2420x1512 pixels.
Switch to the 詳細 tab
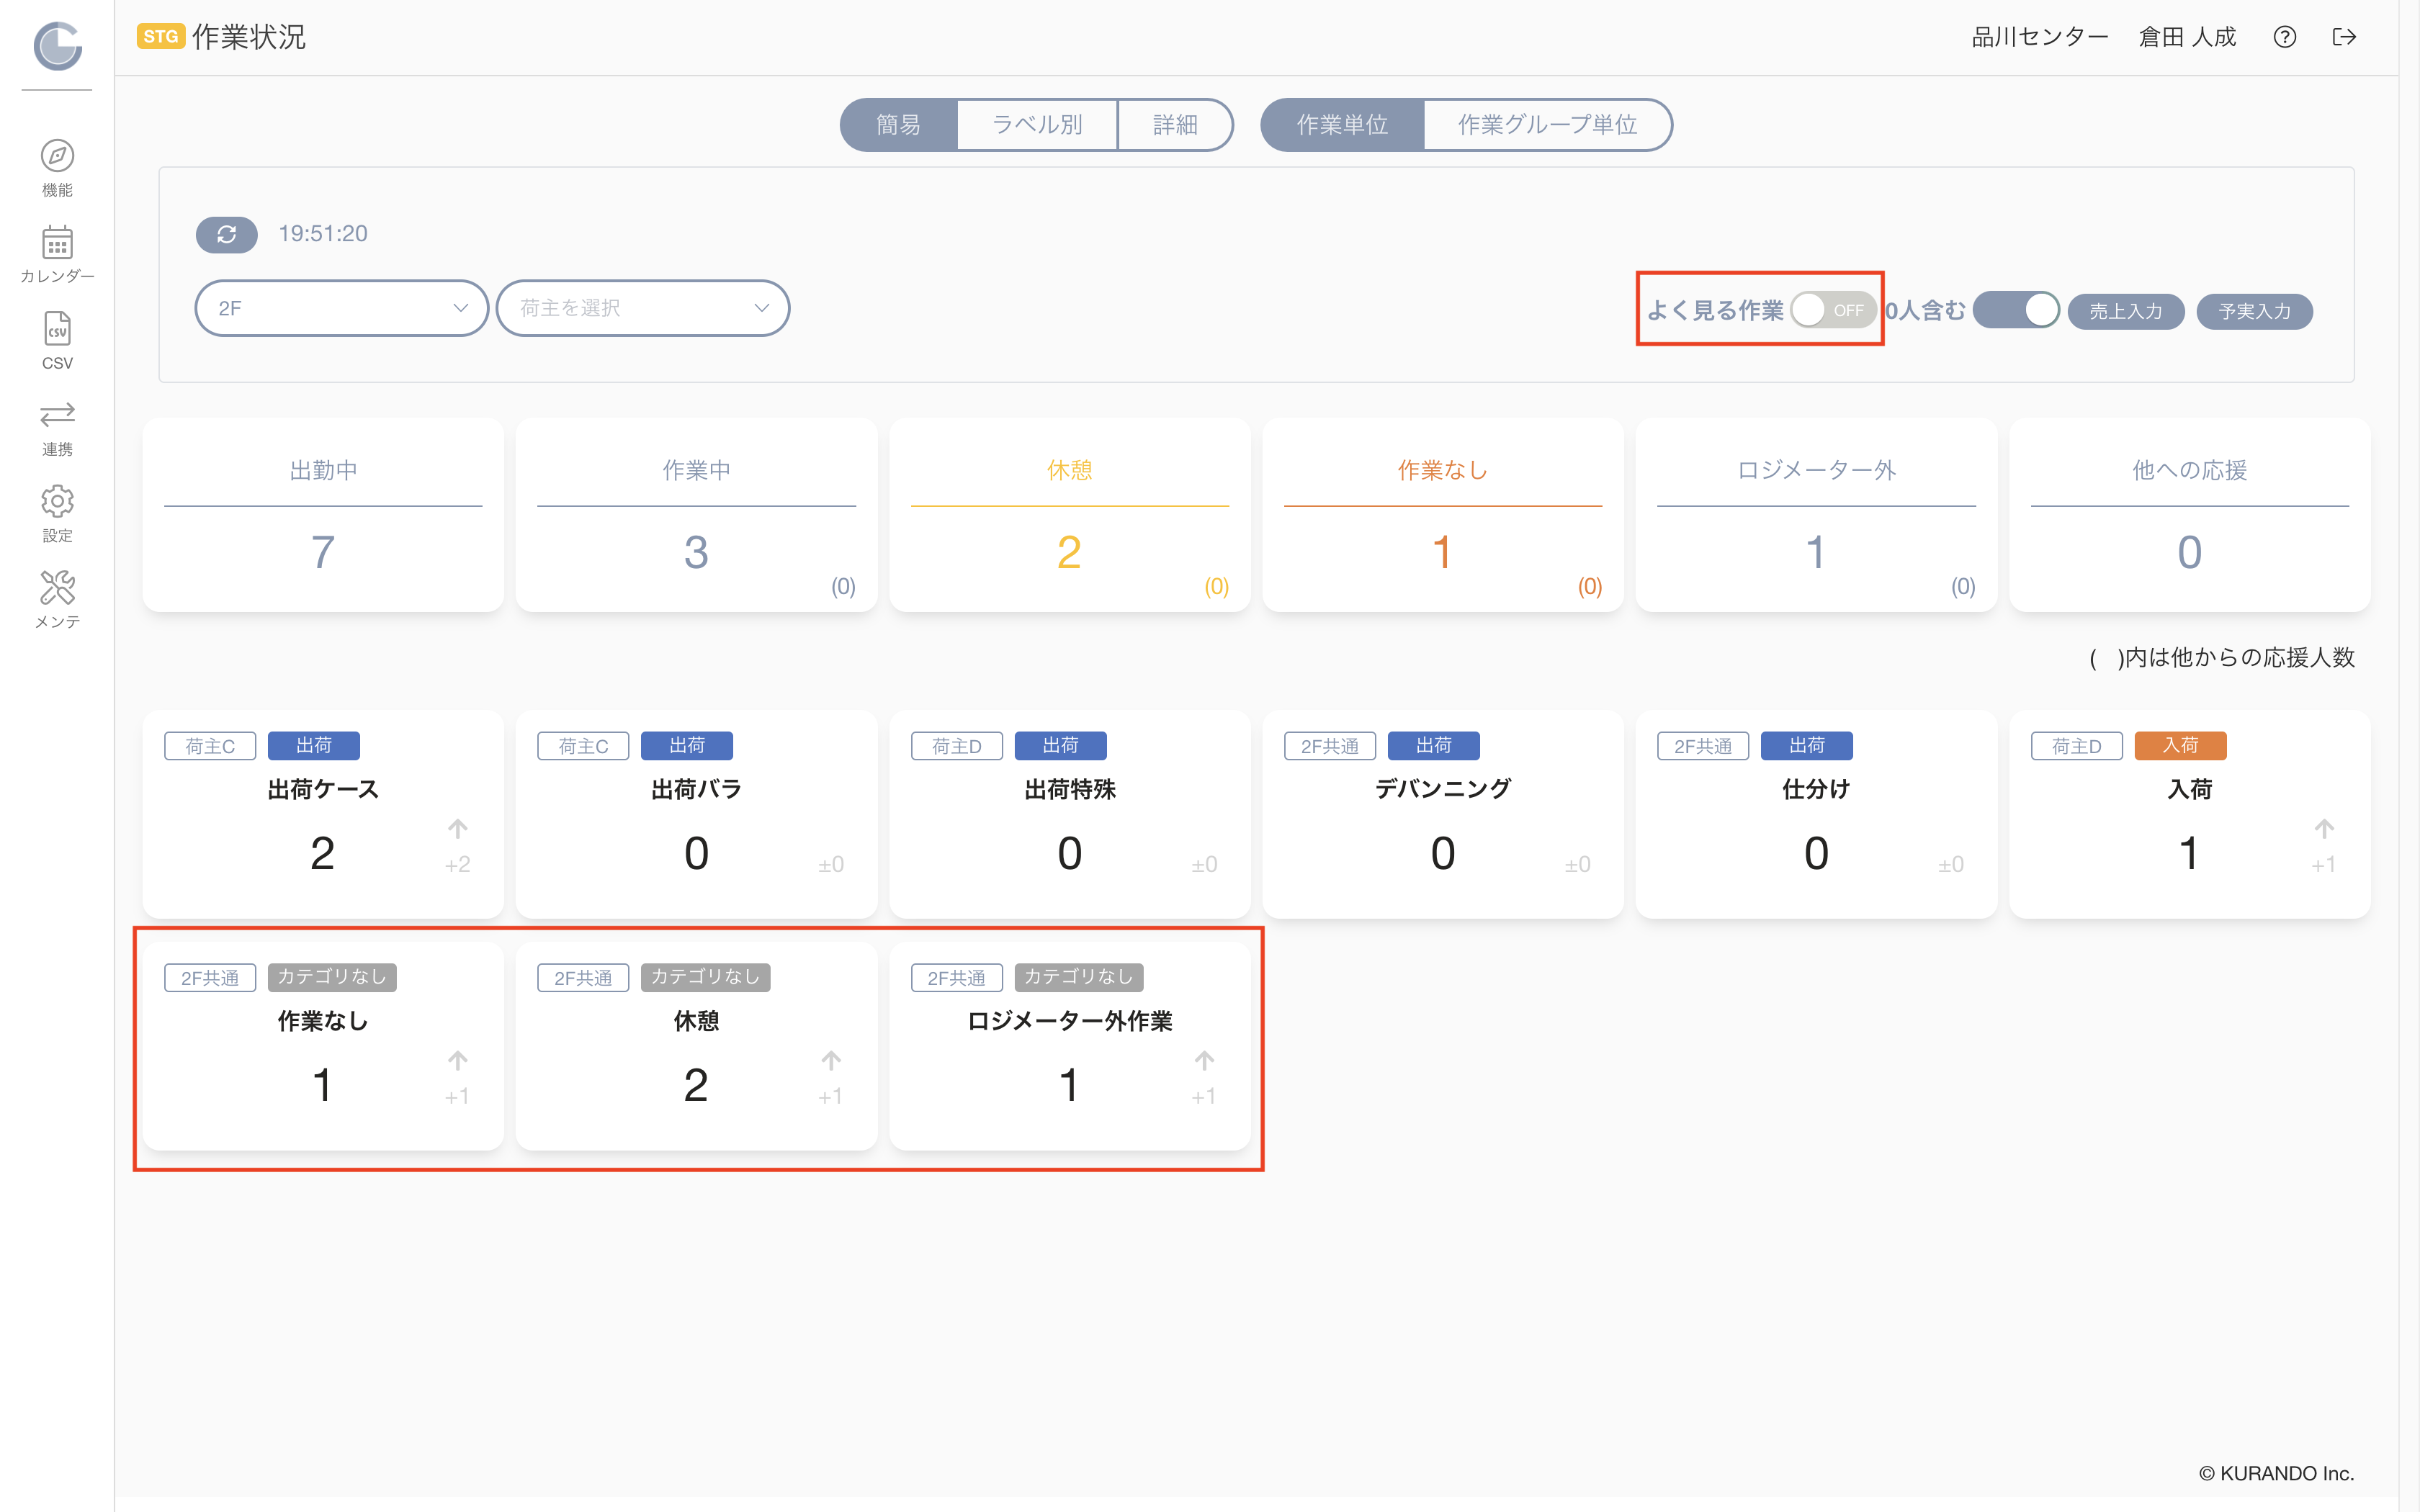(x=1175, y=125)
